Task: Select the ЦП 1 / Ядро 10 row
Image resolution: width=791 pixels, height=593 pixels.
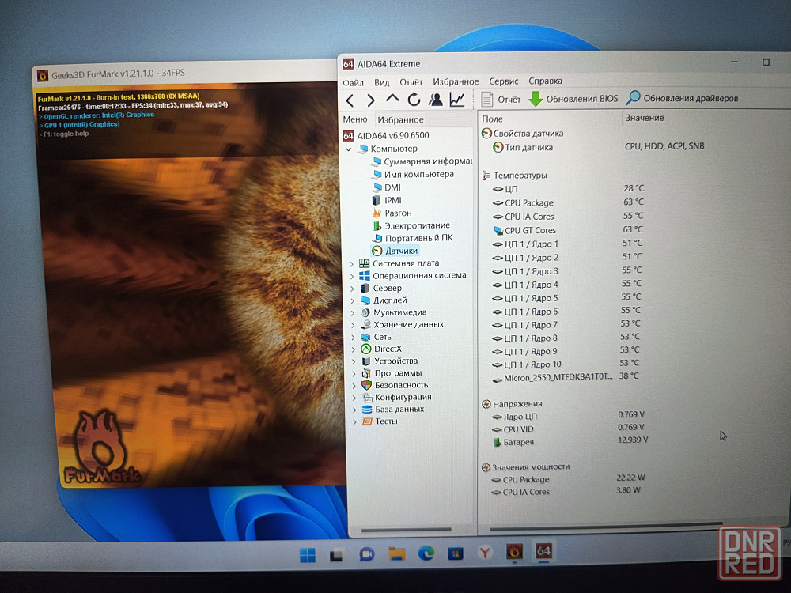Action: click(x=566, y=364)
